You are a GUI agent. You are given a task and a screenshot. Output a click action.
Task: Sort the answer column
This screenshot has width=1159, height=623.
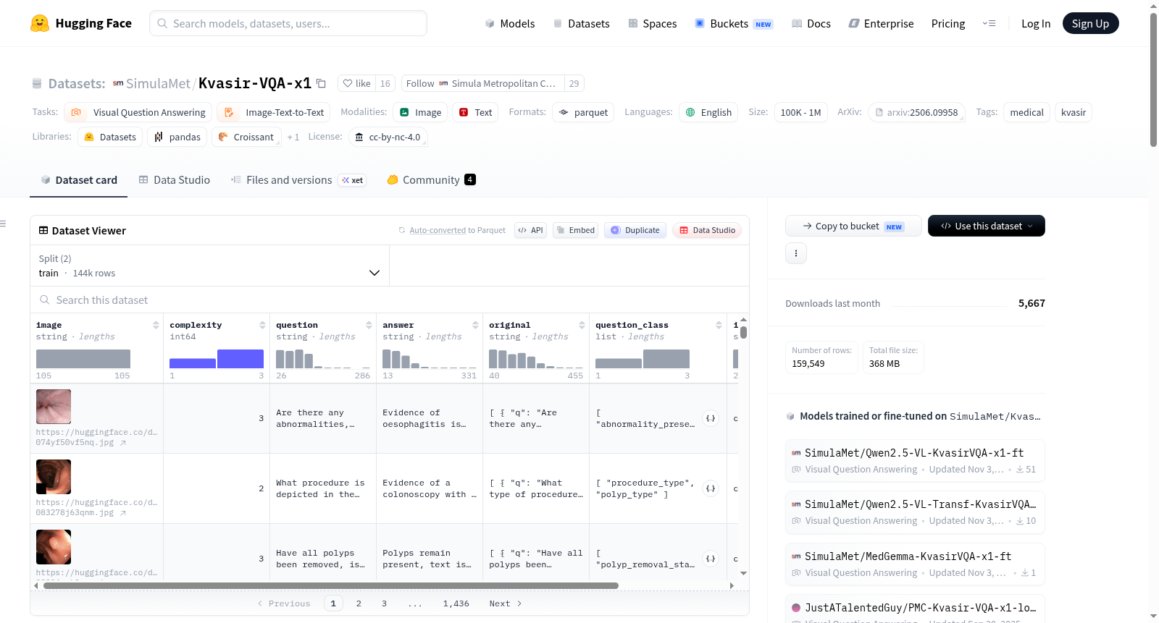[x=475, y=325]
